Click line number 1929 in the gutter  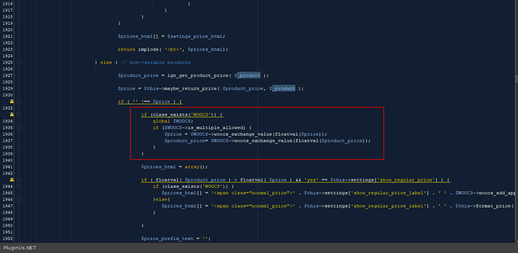(8, 88)
